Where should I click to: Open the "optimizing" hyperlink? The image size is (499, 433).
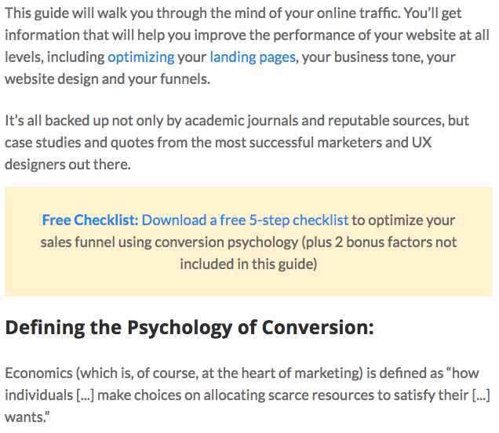pyautogui.click(x=141, y=57)
